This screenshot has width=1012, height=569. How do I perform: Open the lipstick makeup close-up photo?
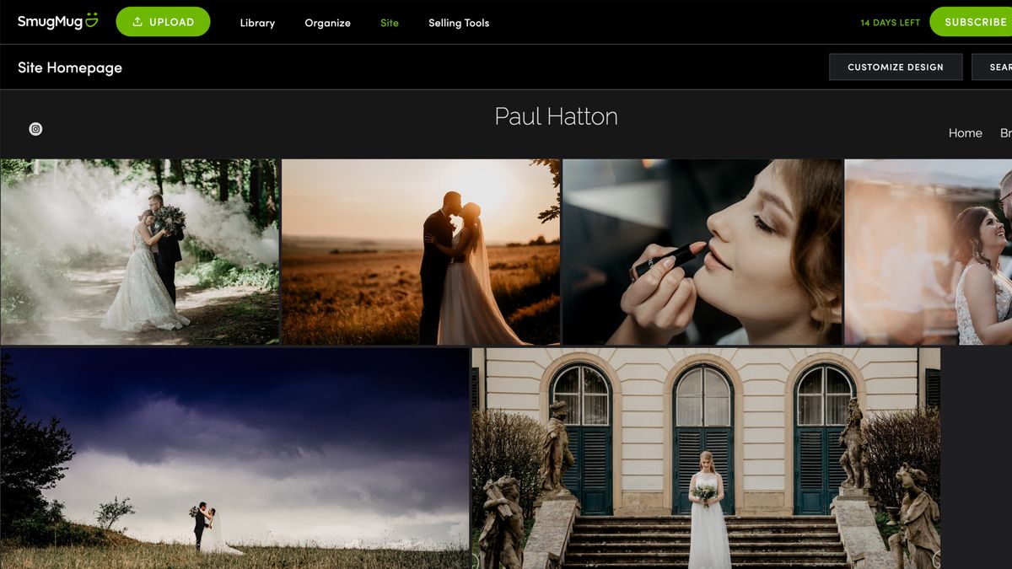(x=702, y=250)
